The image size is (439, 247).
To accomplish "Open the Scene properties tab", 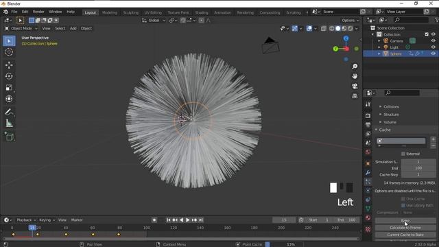I will tap(368, 143).
